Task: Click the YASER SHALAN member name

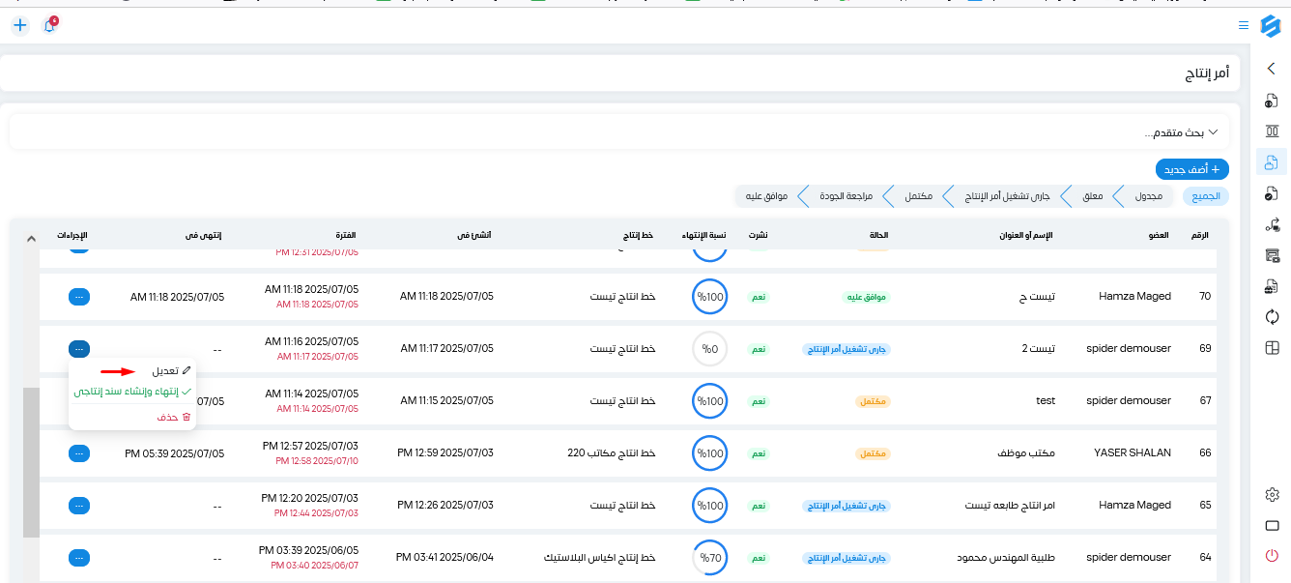Action: click(x=1133, y=452)
